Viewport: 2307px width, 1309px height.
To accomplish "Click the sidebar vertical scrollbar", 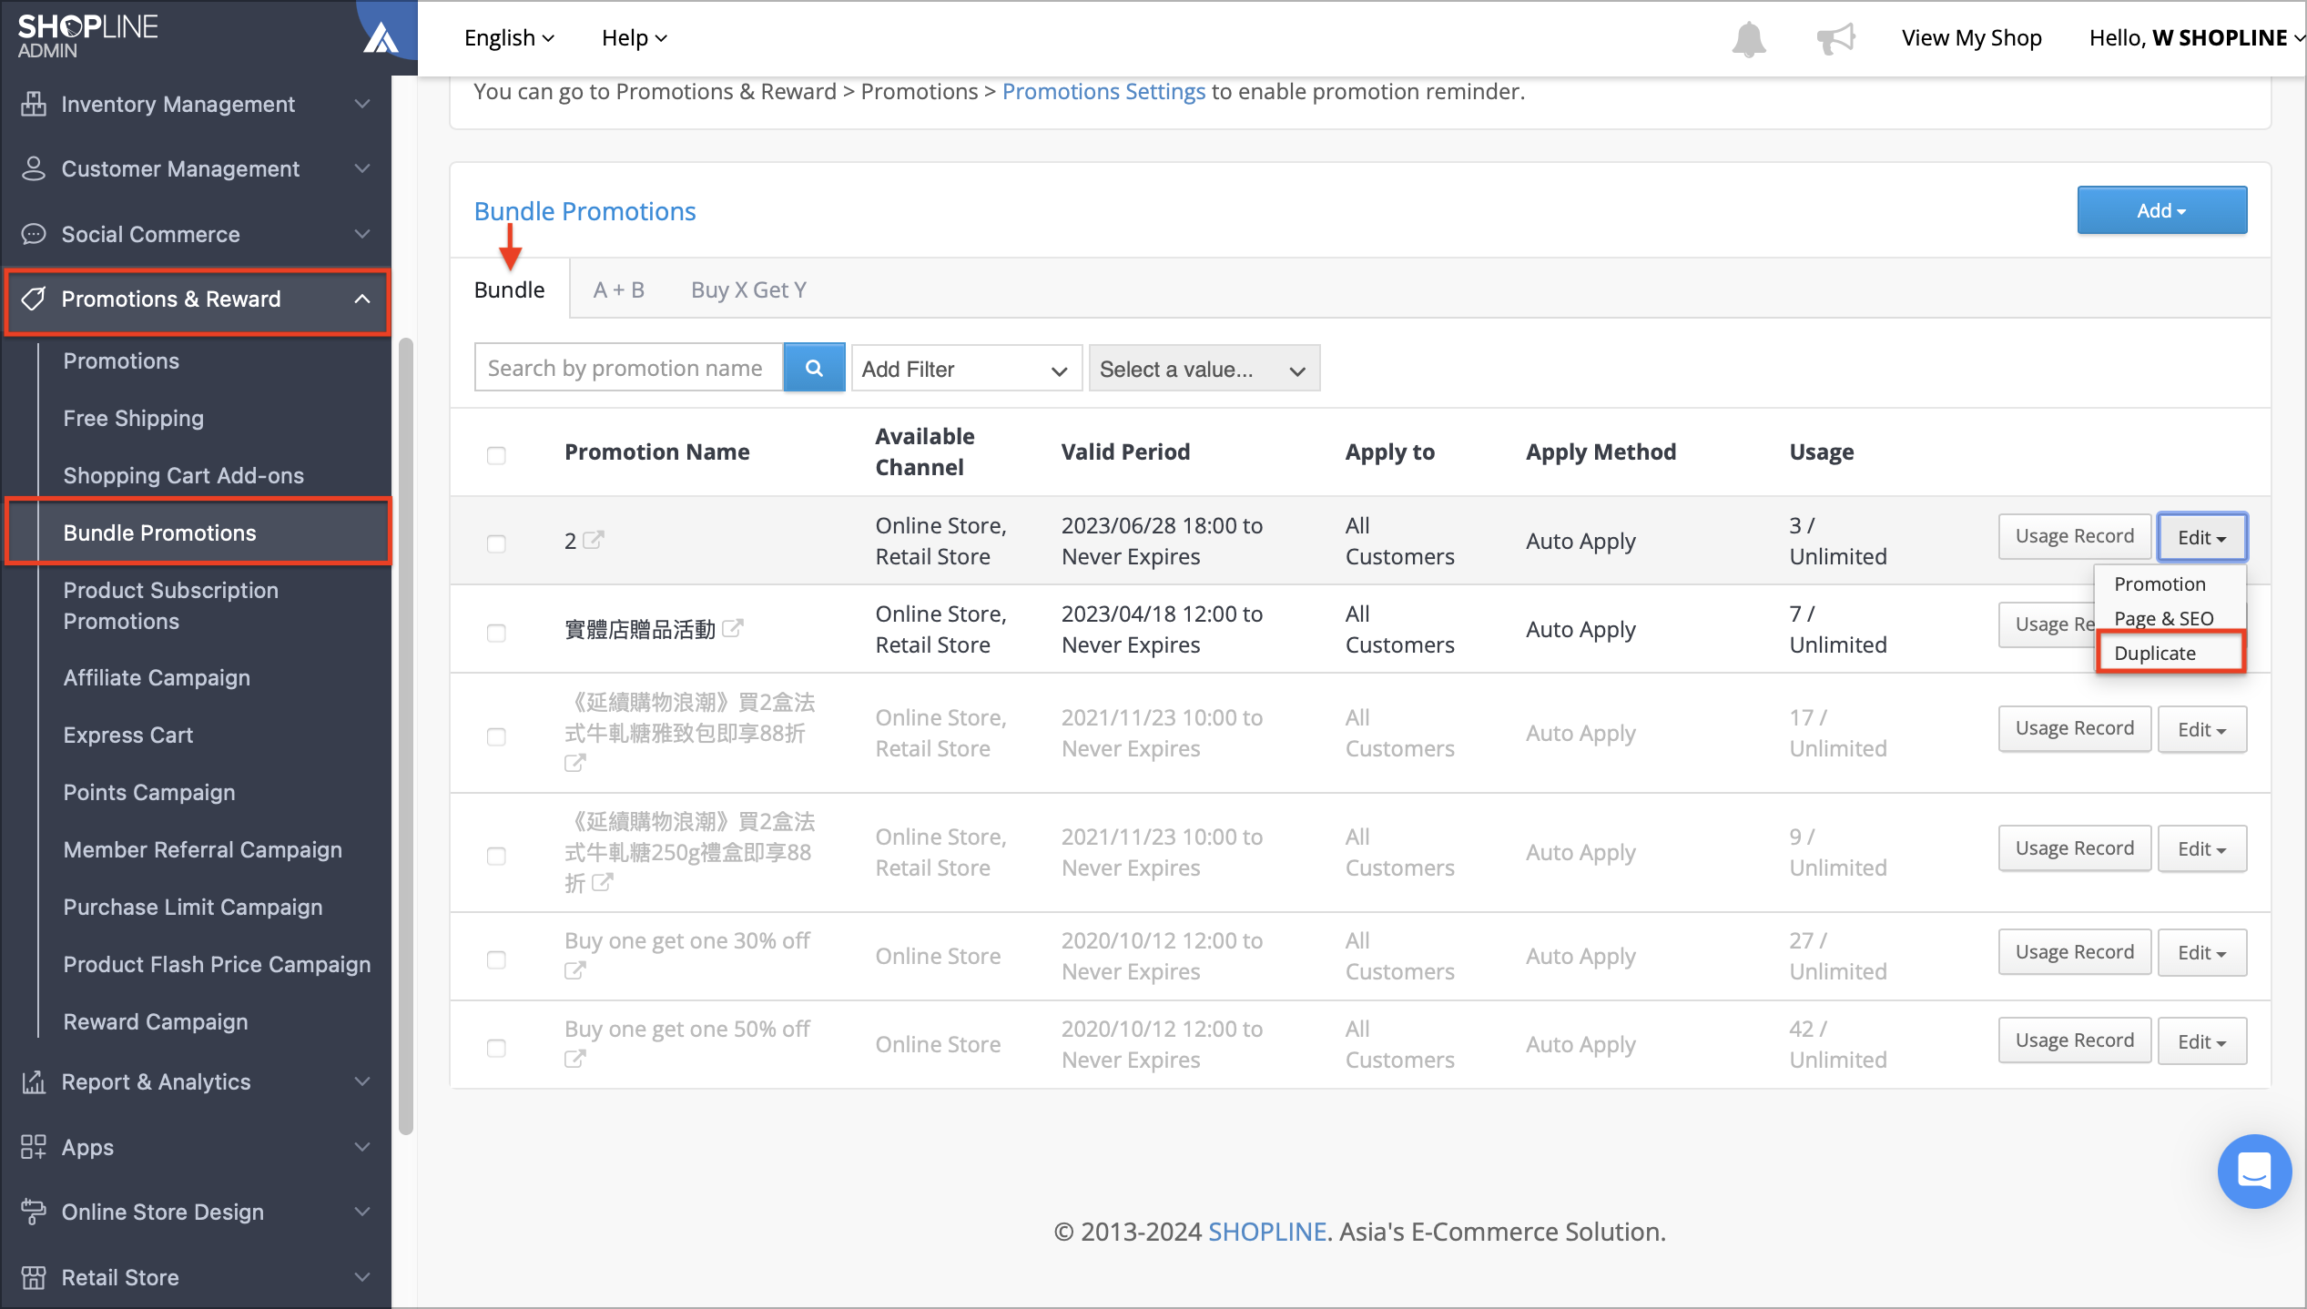I will point(406,736).
